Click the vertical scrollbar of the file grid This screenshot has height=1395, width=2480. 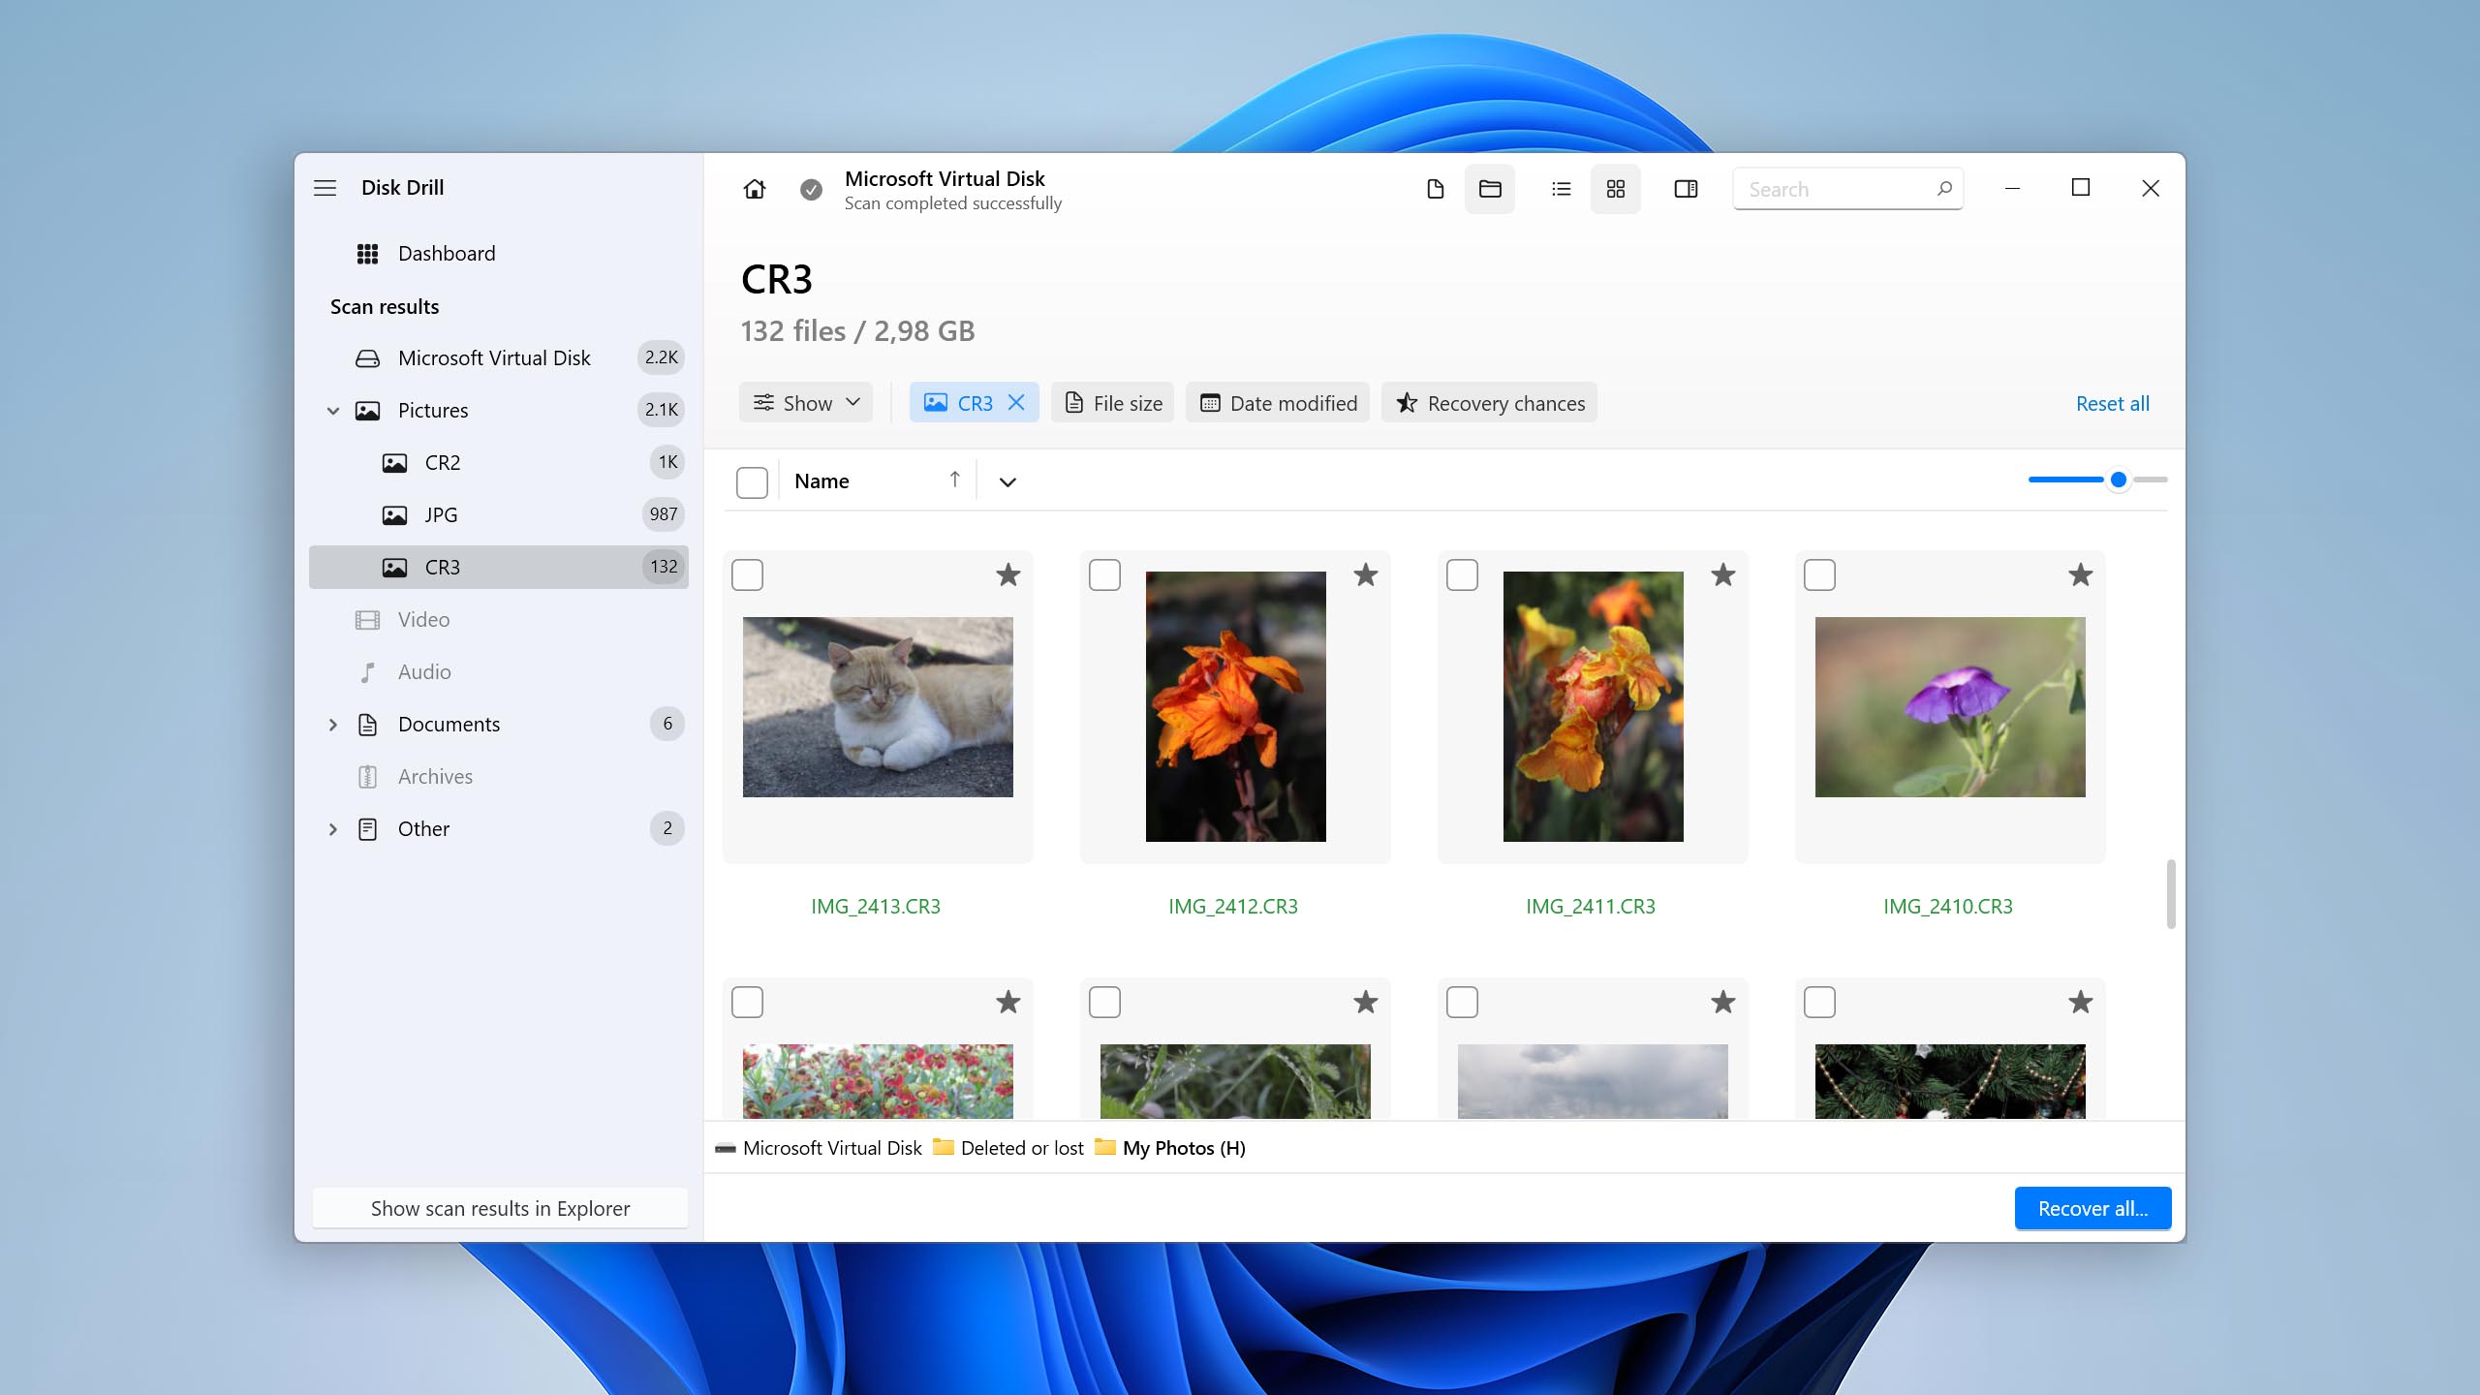pos(2171,893)
